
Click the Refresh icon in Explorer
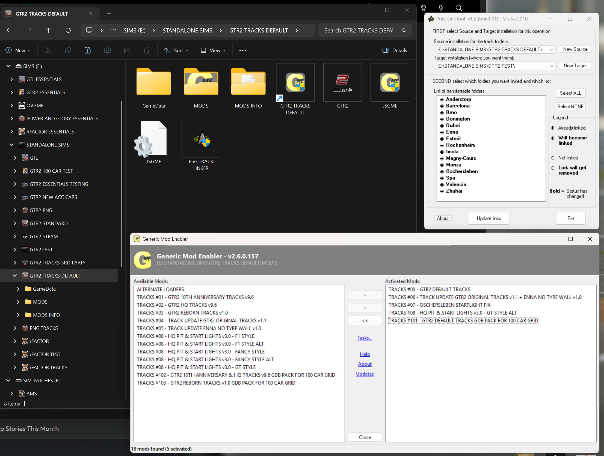68,30
